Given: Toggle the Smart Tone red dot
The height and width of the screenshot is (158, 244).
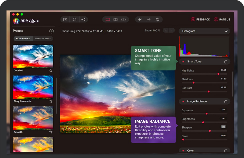Looking at the screenshot, I should [x=183, y=62].
